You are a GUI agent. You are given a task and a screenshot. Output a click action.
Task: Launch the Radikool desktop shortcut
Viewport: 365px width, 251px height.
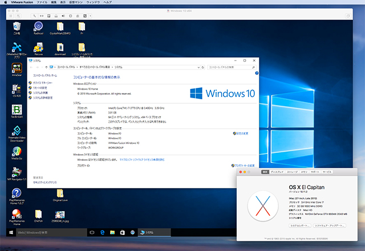click(38, 27)
